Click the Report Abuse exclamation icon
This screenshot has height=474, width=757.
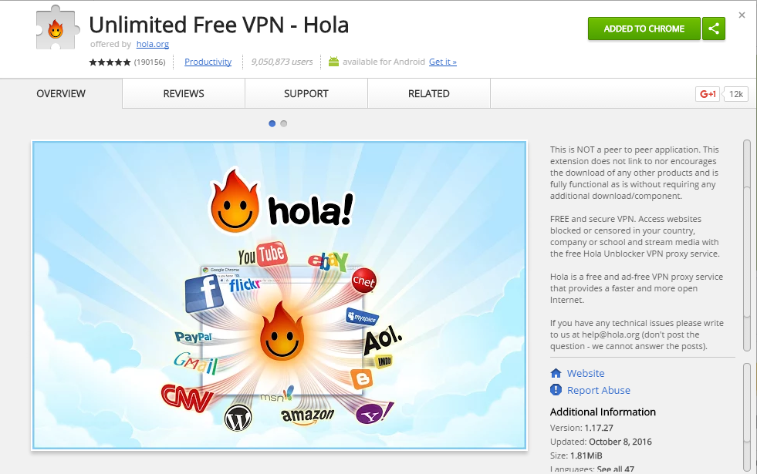[556, 390]
